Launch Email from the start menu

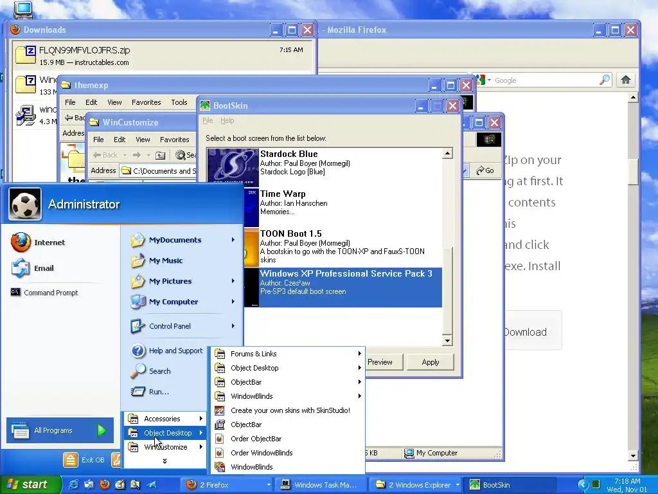pos(33,268)
